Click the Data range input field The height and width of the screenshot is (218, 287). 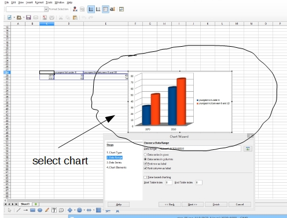[200, 149]
